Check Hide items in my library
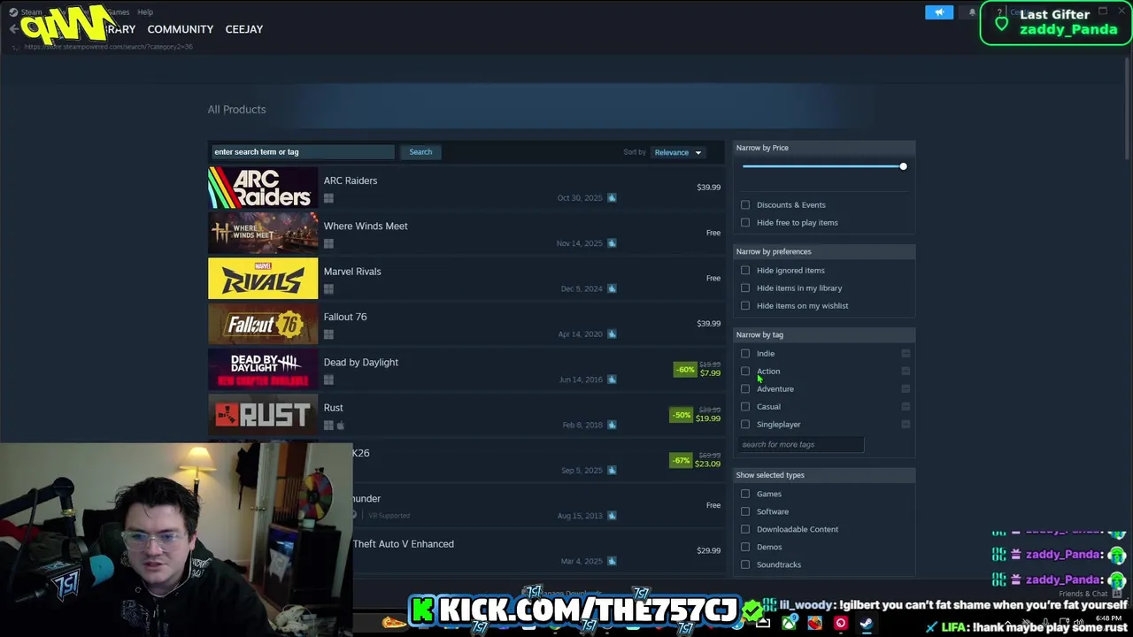The image size is (1133, 637). pos(745,288)
